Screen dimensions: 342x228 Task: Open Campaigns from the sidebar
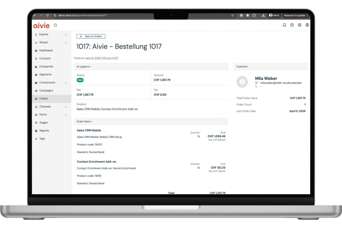[46, 91]
